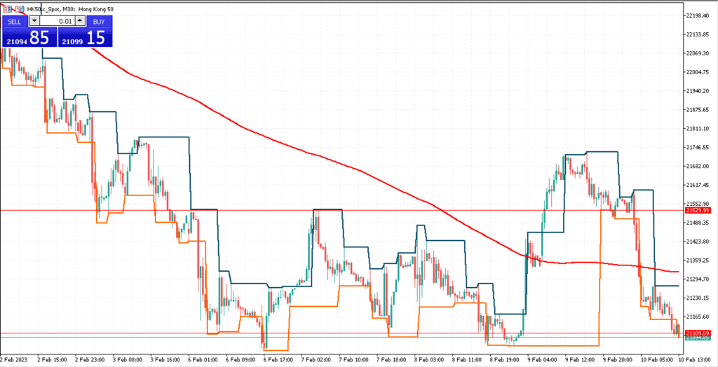Viewport: 718px width, 367px height.
Task: Click the 22198.40 price scale label
Action: (x=698, y=15)
